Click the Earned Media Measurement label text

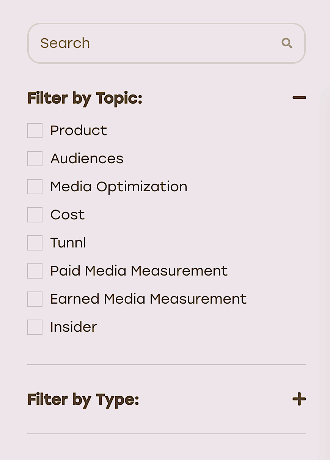[x=148, y=299]
